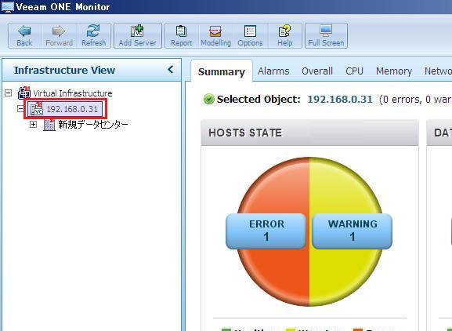Click the HOSTS STATE panel header
The height and width of the screenshot is (331, 452).
[309, 133]
